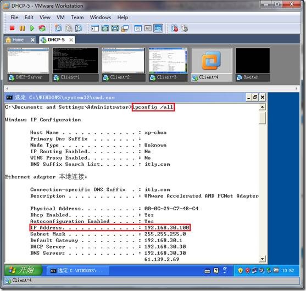Click the red shield tray icon

pyautogui.click(x=247, y=271)
